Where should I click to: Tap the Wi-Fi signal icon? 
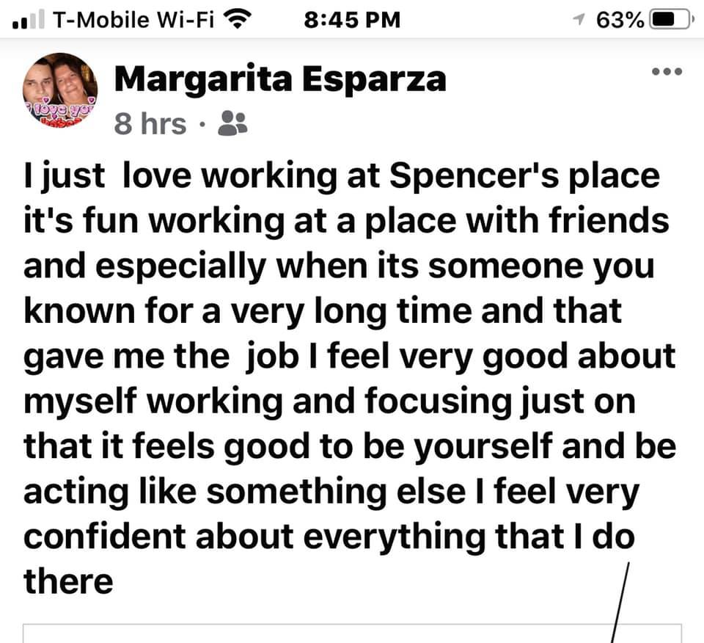236,19
